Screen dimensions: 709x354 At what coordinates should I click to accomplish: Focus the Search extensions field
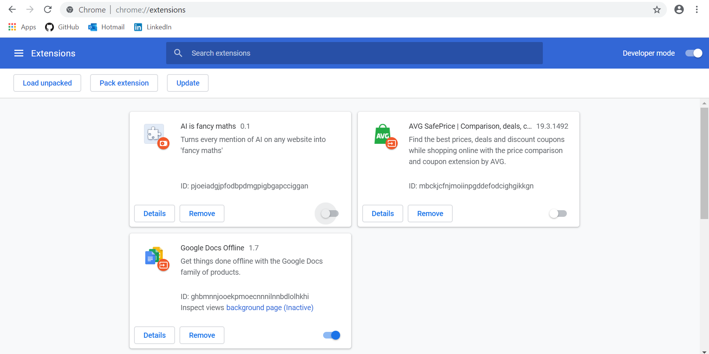tap(354, 53)
